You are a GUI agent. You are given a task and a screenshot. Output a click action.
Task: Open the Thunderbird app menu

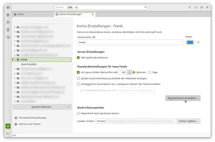tap(190, 7)
